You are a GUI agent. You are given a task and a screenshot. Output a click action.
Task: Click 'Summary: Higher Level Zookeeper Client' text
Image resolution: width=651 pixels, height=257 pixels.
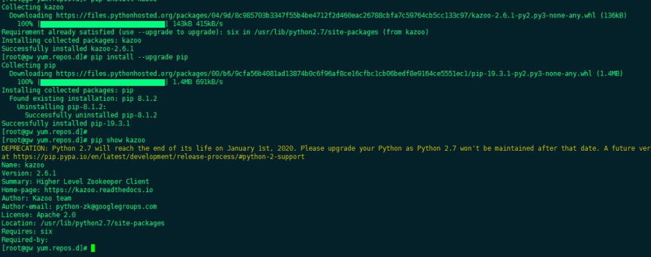click(x=75, y=182)
